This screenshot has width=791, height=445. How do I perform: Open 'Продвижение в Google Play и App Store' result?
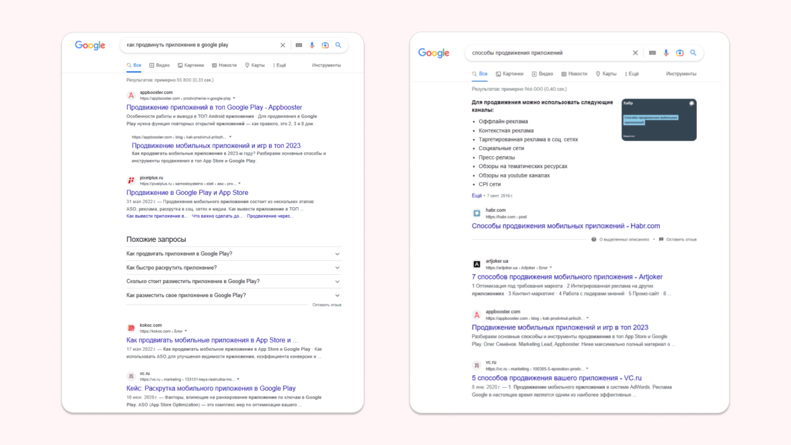187,192
